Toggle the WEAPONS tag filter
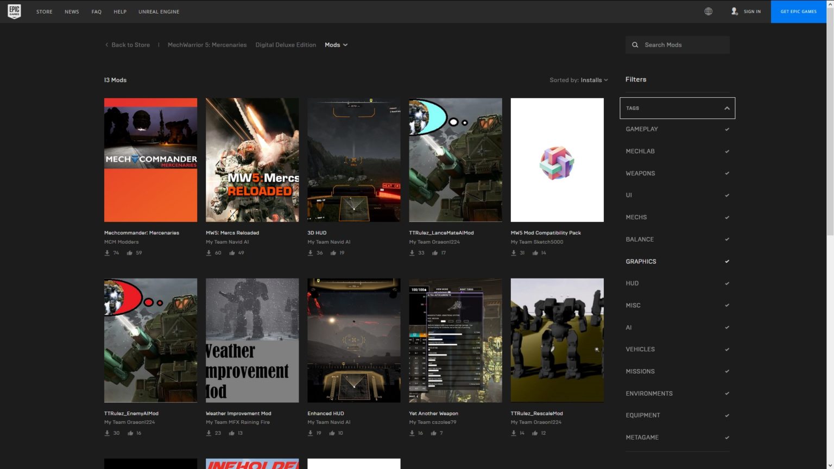This screenshot has width=834, height=469. 678,173
